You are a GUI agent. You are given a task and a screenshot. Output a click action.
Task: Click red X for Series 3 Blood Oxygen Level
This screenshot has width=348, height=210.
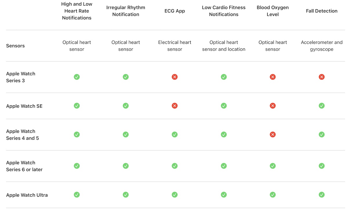(273, 77)
